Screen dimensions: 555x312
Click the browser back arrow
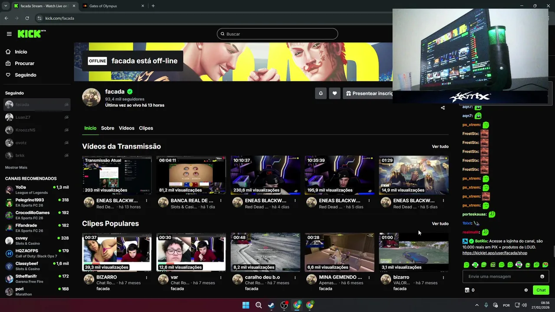[x=6, y=18]
